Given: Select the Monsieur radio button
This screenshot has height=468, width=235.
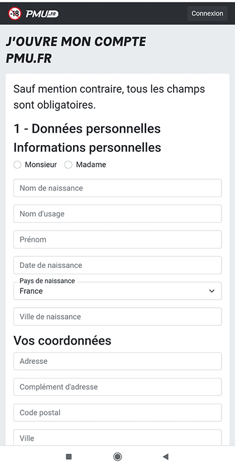Looking at the screenshot, I should click(18, 165).
